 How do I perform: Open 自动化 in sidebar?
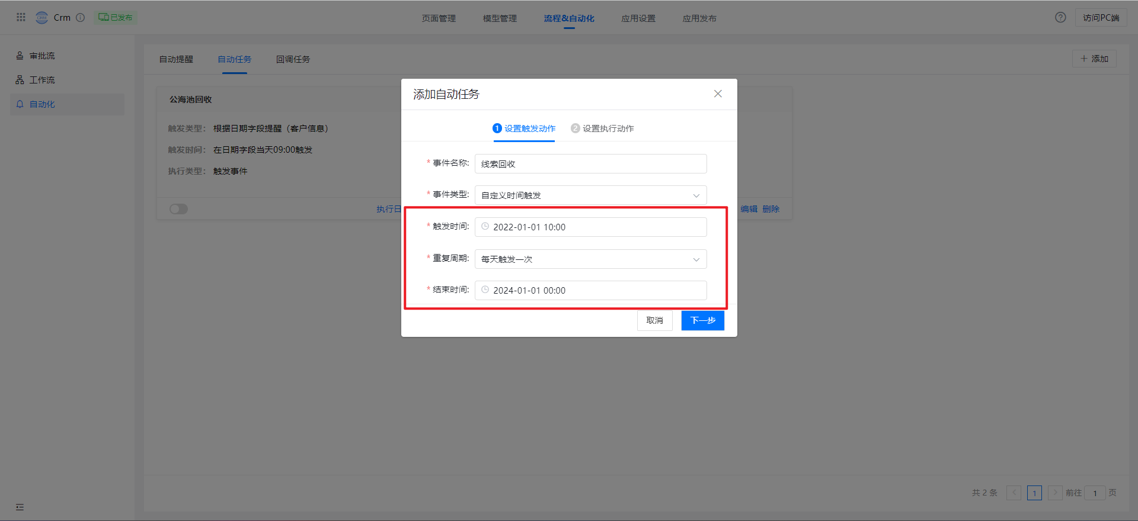pos(67,104)
